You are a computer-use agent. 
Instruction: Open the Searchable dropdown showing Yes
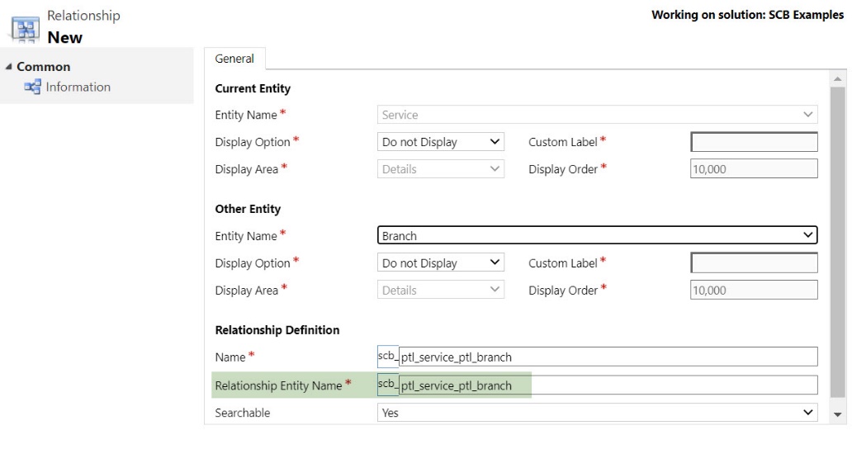click(x=597, y=413)
